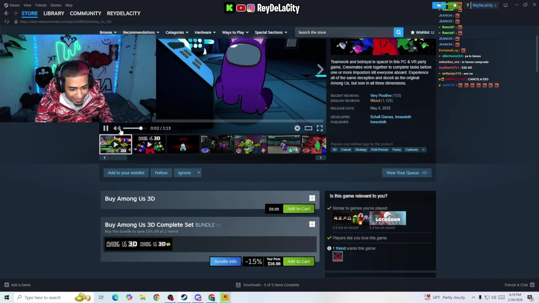Open the Lockdown Protocol game thumbnail
The width and height of the screenshot is (539, 303).
coord(388,218)
